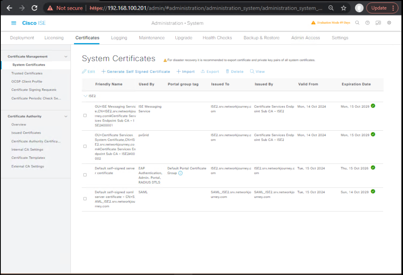403x275 pixels.
Task: Collapse the ISE2 node group
Action: pyautogui.click(x=85, y=96)
